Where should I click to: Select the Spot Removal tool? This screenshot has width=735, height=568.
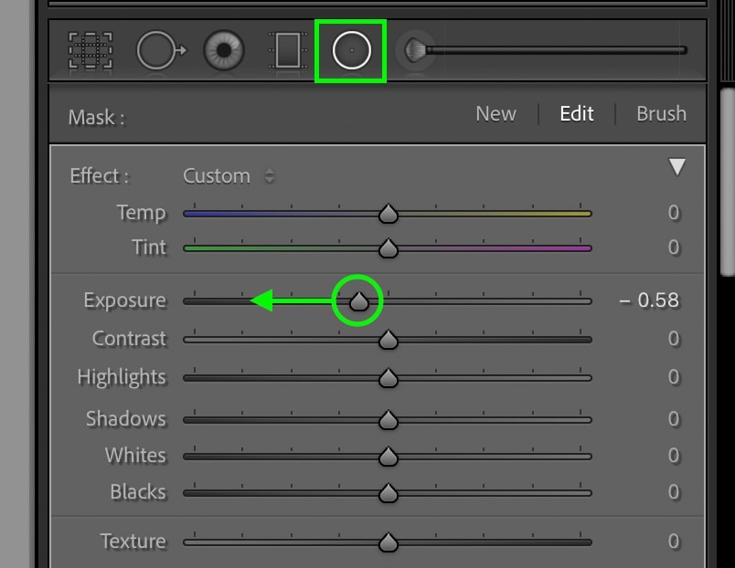161,50
